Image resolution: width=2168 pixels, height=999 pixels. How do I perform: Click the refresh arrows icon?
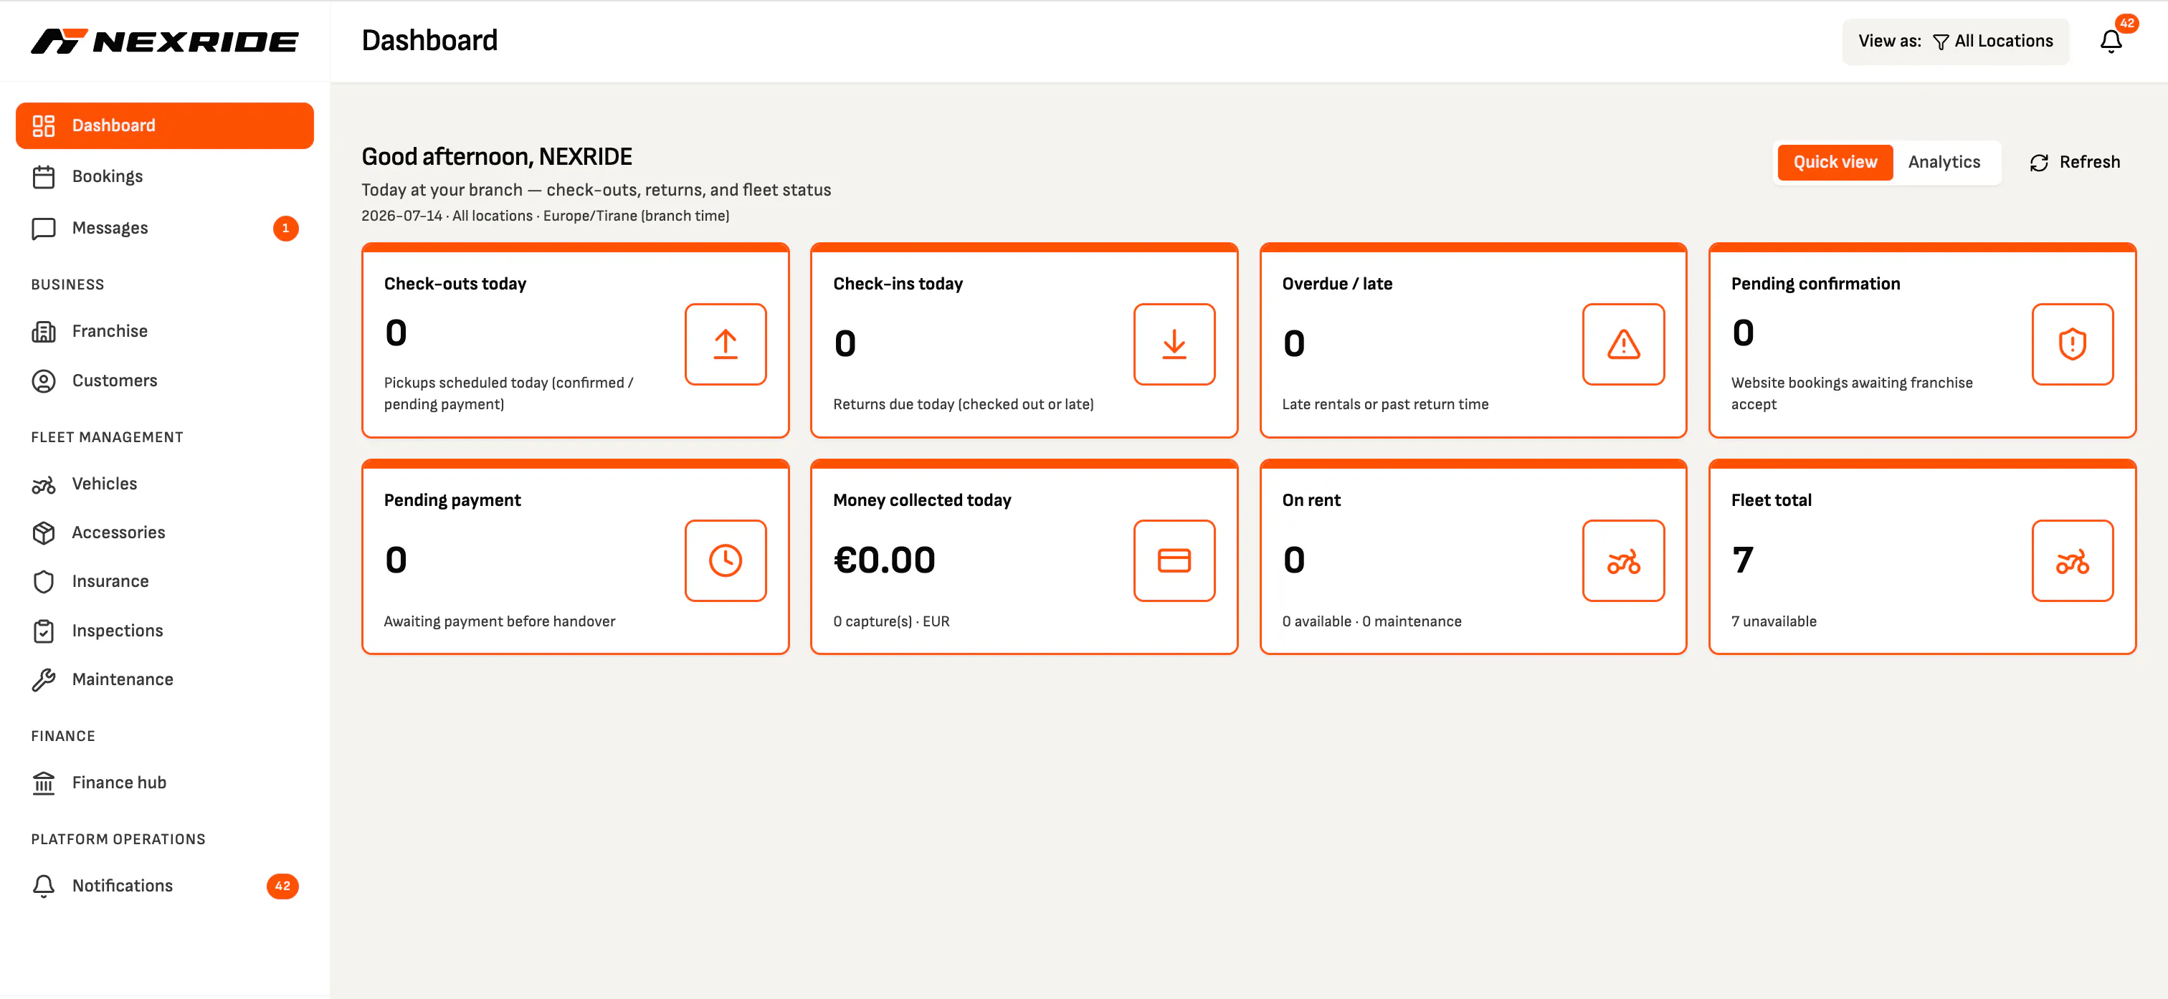[2038, 163]
